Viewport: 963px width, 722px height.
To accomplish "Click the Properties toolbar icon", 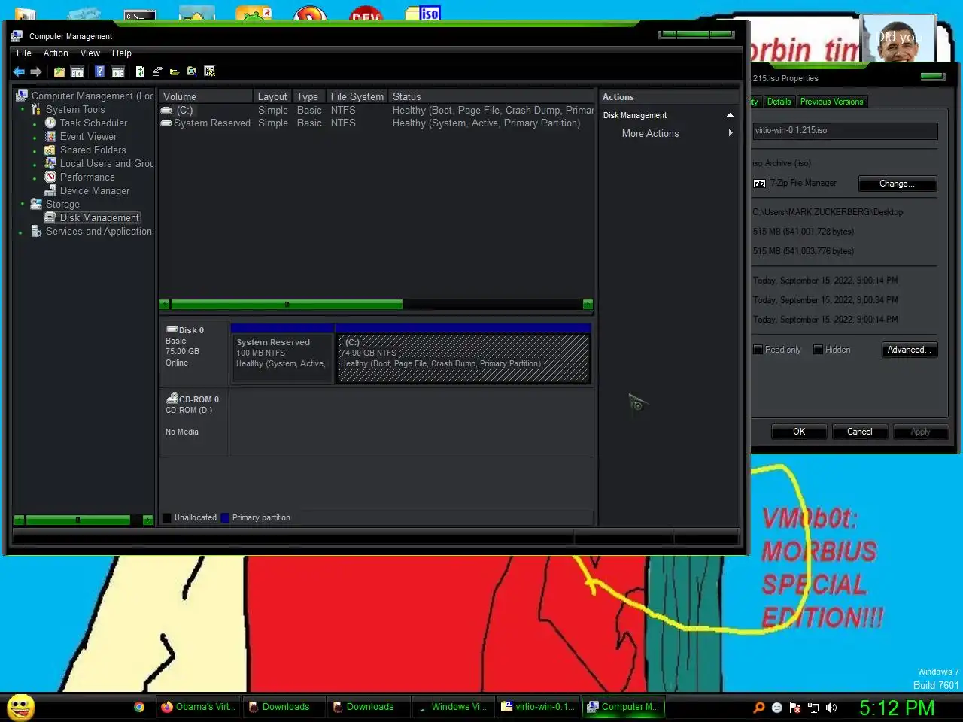I will [x=157, y=71].
